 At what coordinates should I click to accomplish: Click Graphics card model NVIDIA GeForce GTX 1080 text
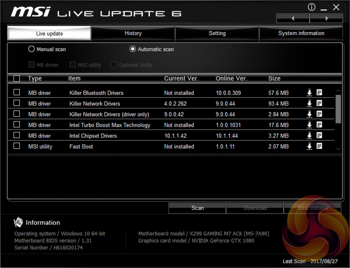196,241
